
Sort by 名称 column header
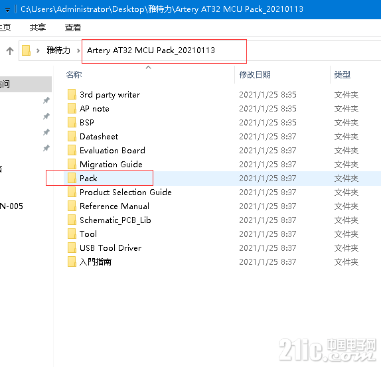coord(74,74)
